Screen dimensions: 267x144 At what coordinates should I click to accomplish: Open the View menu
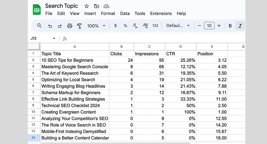point(75,13)
